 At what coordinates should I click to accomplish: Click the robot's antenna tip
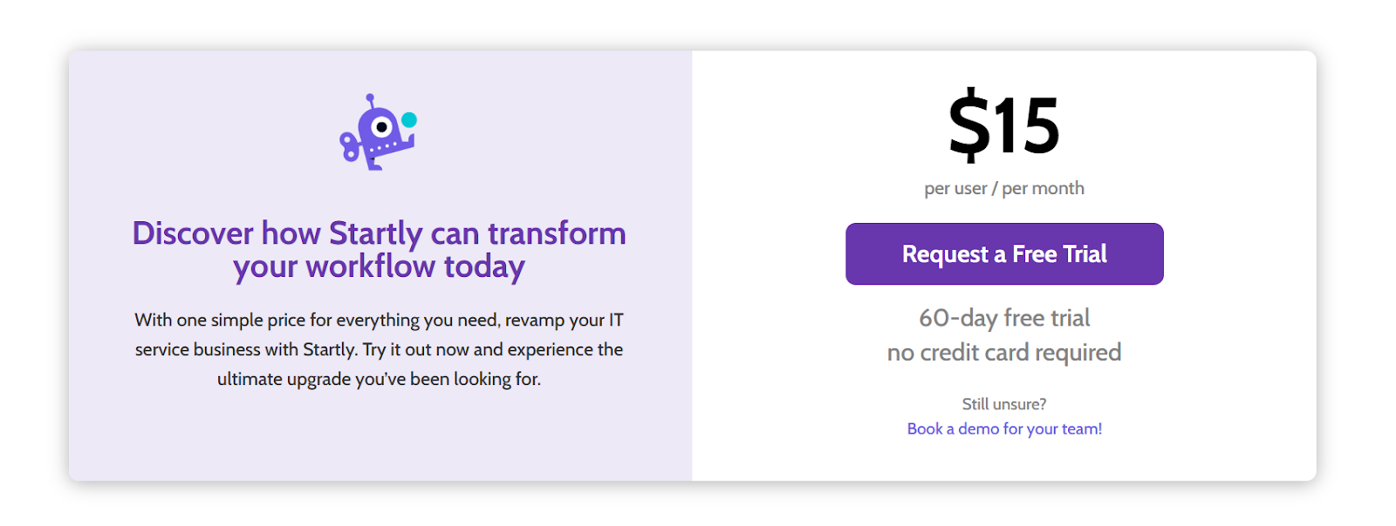tap(370, 98)
